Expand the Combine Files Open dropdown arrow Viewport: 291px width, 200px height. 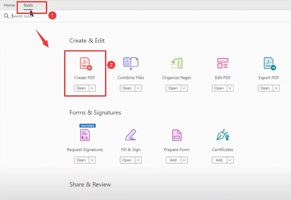pos(138,88)
